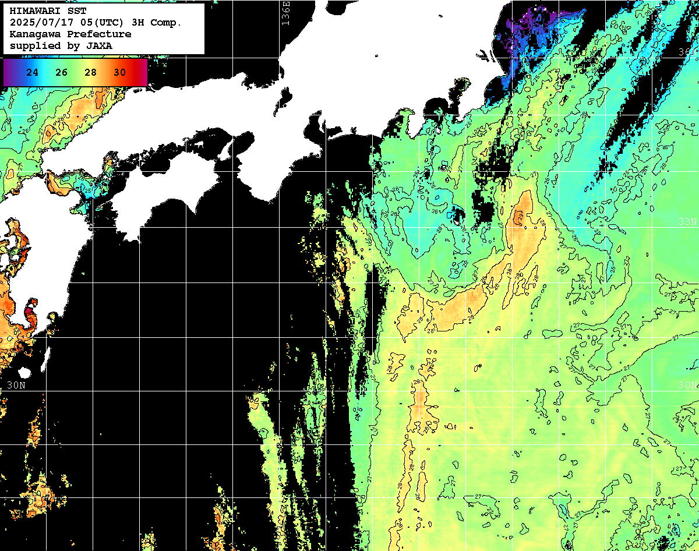Click the '33N' latitude label
The width and height of the screenshot is (699, 551).
pos(688,222)
